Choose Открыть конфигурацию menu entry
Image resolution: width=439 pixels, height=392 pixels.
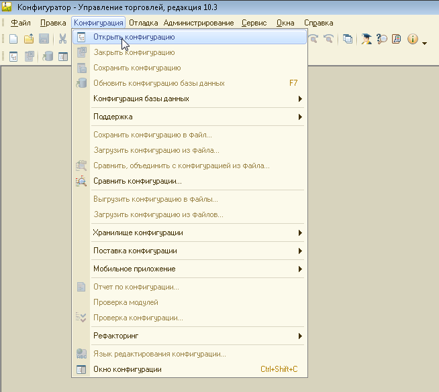[x=189, y=37]
